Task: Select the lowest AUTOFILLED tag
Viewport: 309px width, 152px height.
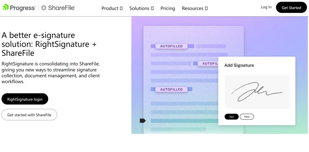Action: click(x=171, y=89)
